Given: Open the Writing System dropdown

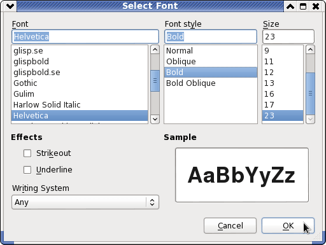Looking at the screenshot, I should pos(85,202).
